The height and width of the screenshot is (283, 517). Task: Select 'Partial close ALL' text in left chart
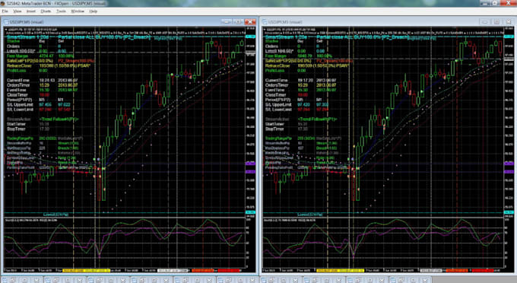(77, 37)
